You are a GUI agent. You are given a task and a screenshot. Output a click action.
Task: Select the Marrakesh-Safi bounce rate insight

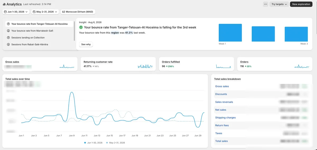point(40,31)
